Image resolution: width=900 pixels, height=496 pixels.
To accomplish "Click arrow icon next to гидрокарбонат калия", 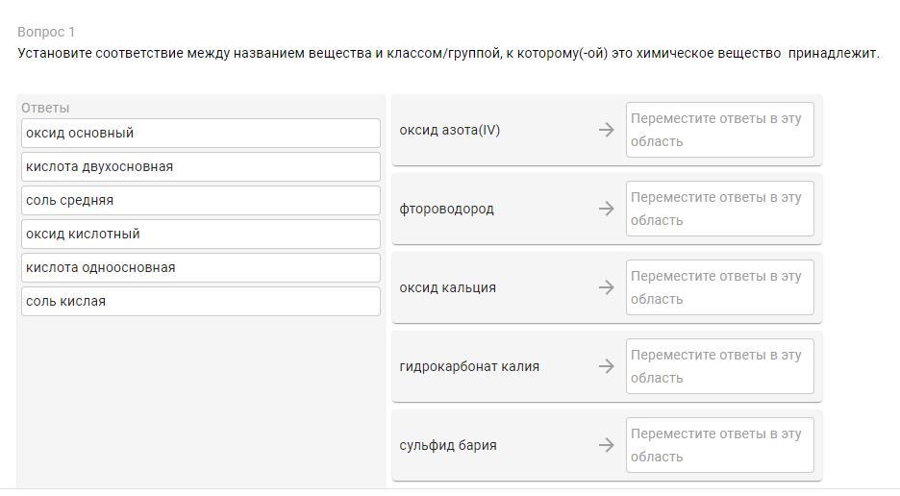I will point(606,366).
